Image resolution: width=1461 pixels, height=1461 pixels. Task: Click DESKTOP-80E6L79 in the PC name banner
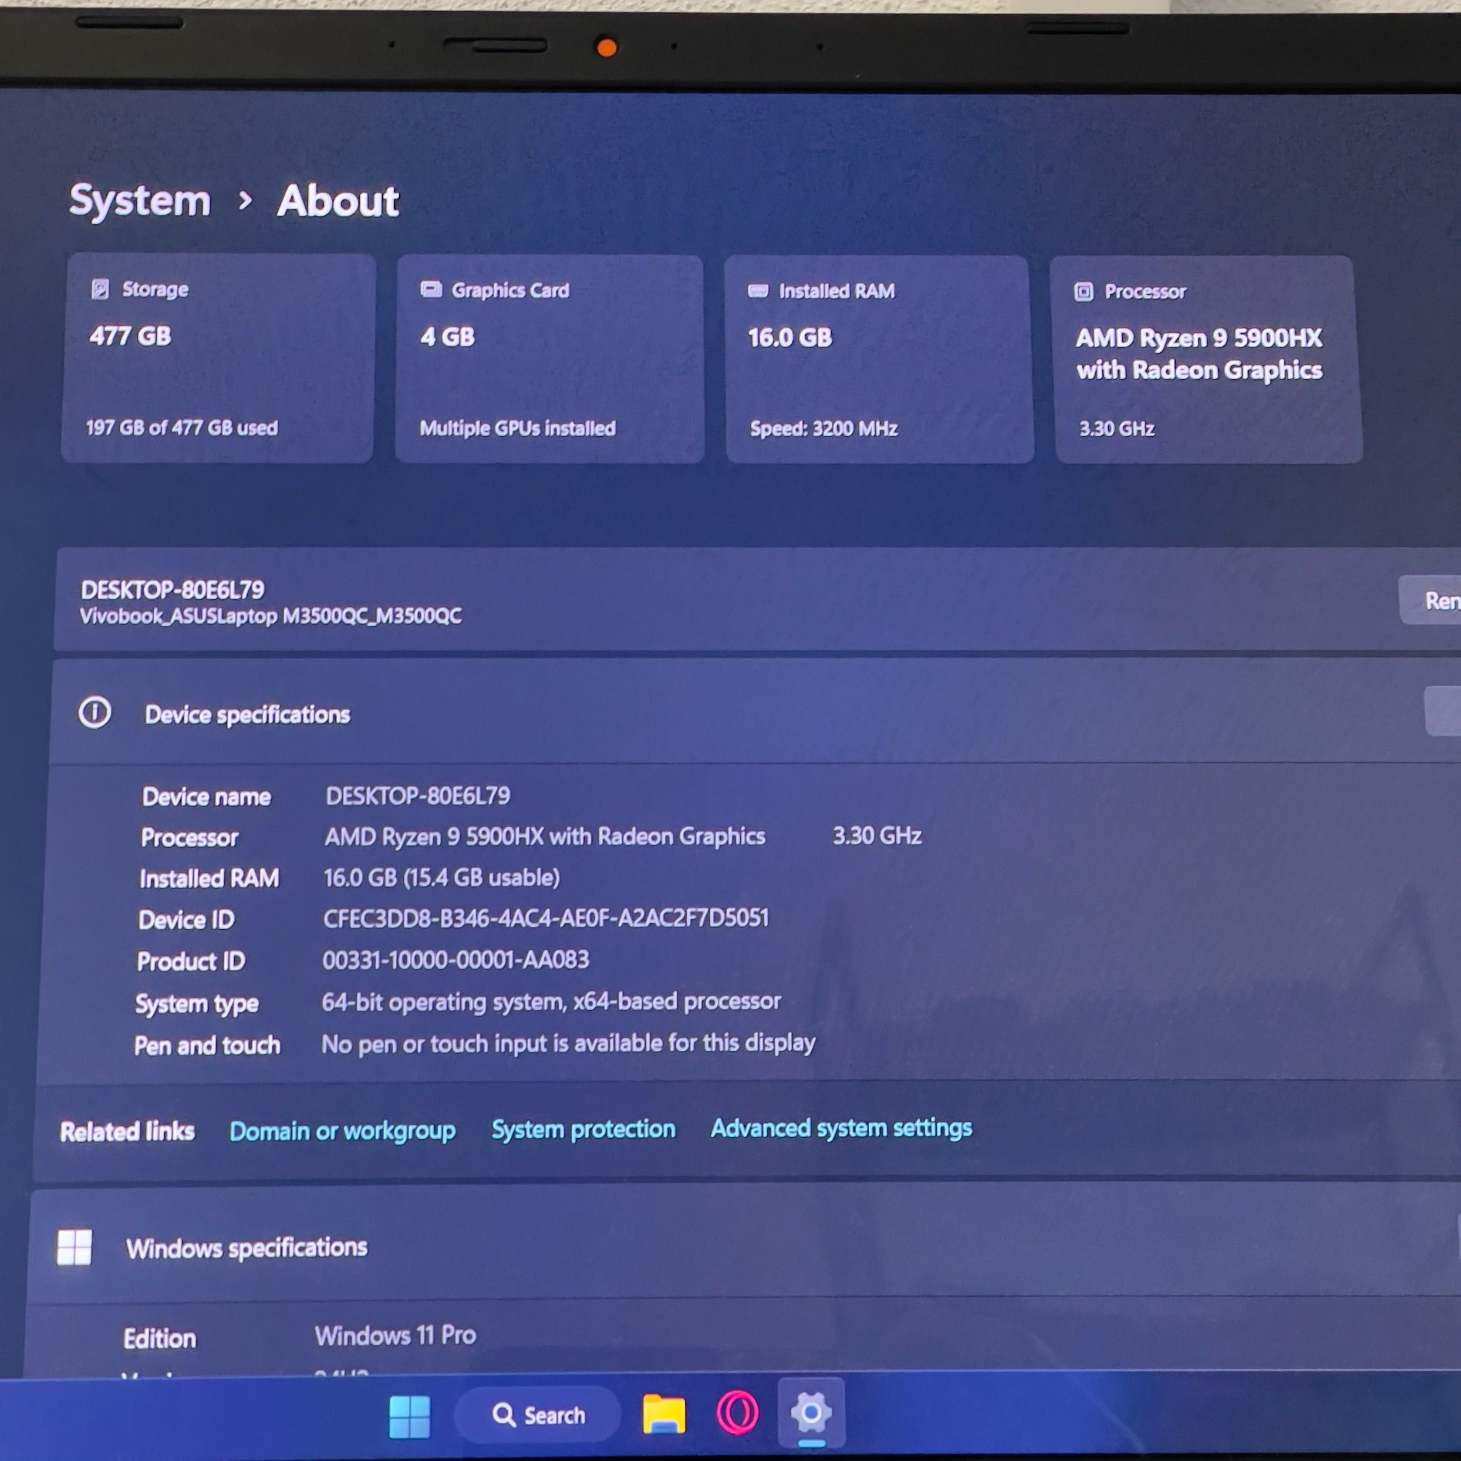coord(173,590)
